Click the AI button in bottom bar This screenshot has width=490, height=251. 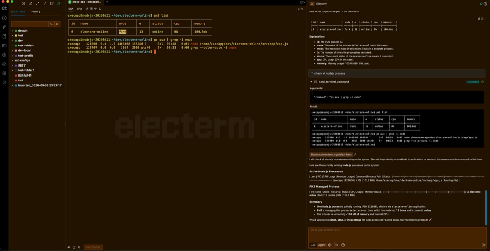pos(69,247)
